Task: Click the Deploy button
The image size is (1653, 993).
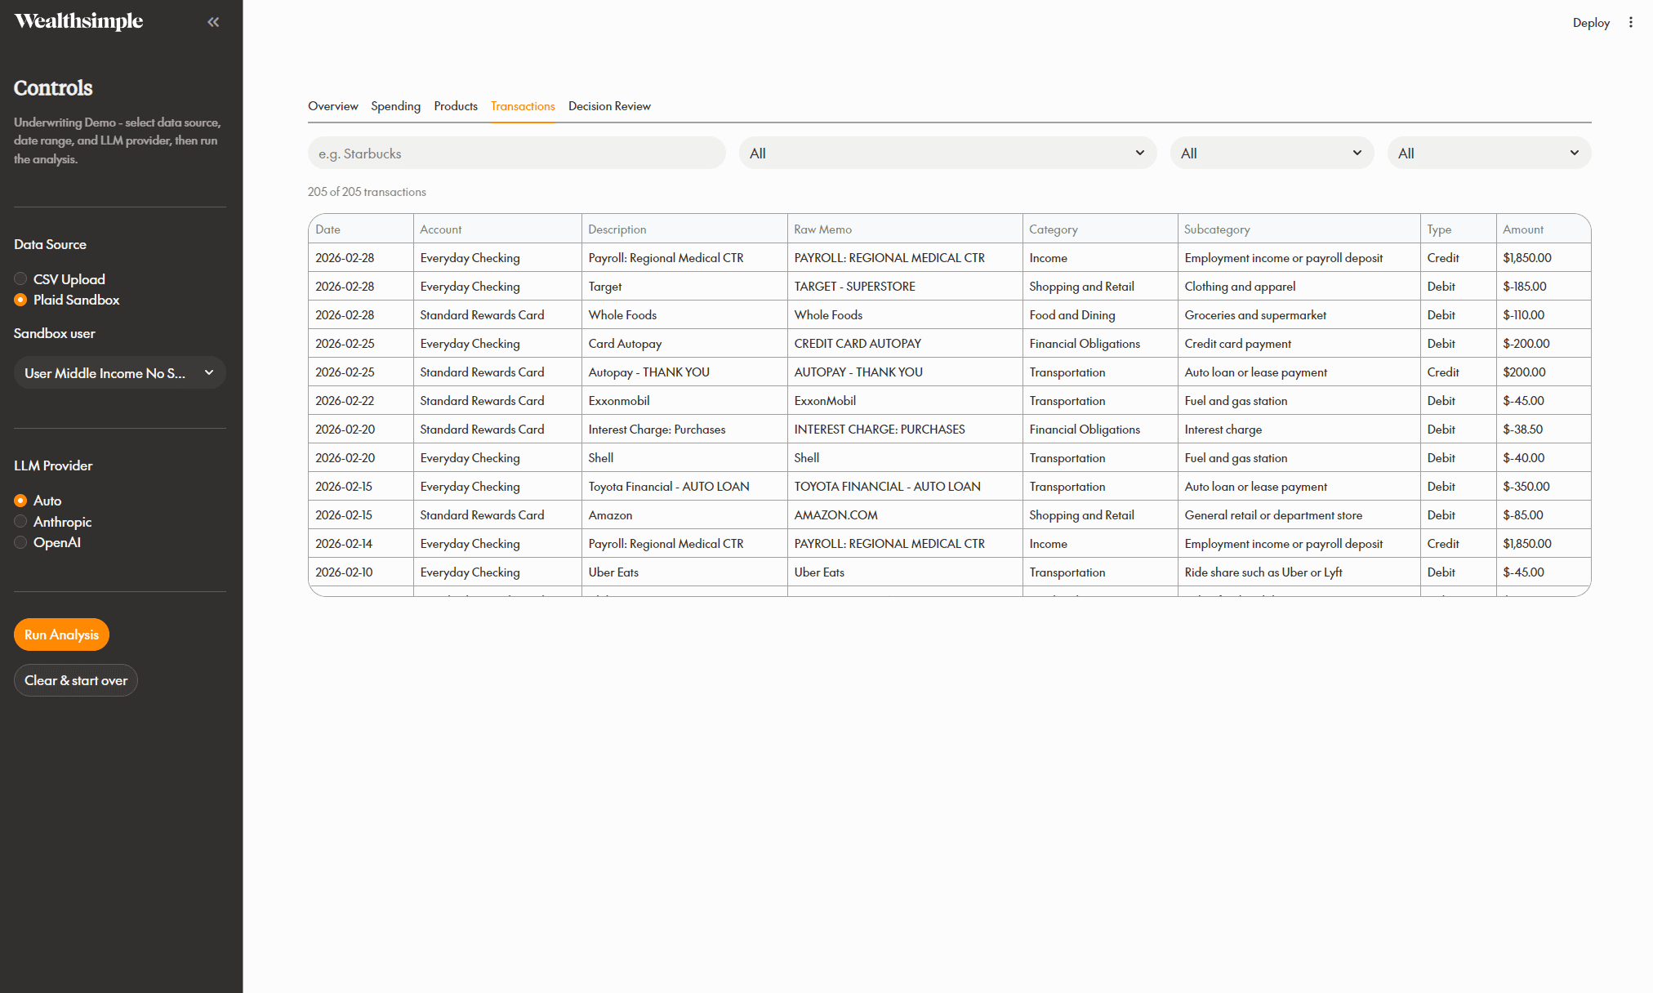Action: pos(1591,23)
